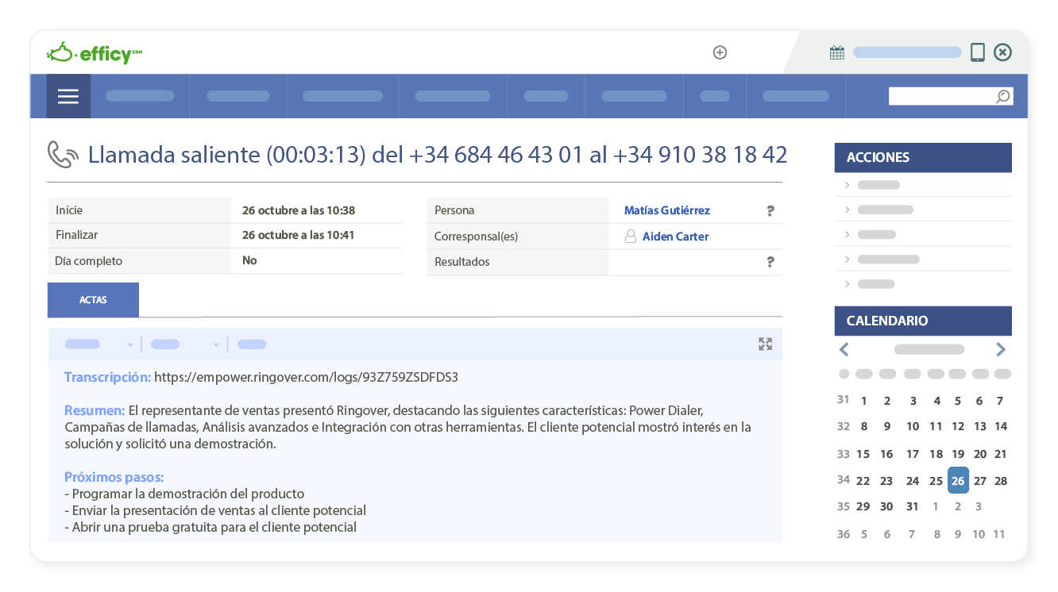Viewport: 1058px width, 592px height.
Task: Open the Matías Gutiérrez contact link
Action: [666, 210]
